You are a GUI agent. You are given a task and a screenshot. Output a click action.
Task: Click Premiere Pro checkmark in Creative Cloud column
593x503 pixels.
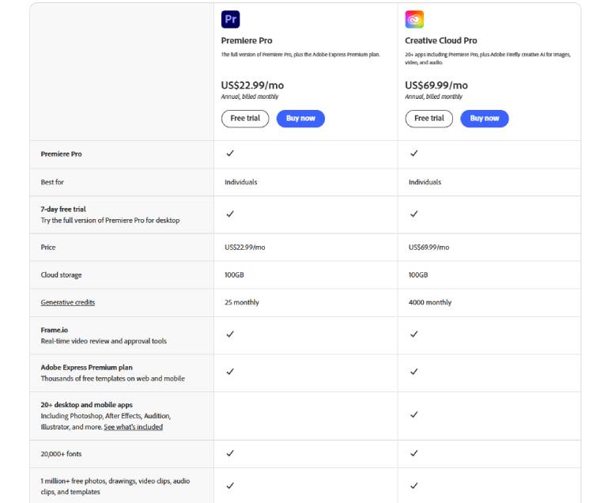point(414,153)
